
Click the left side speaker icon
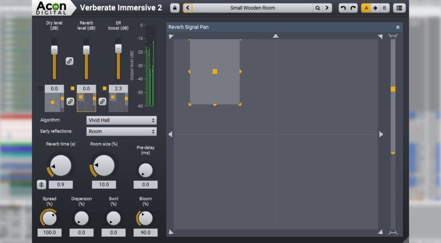(171, 134)
